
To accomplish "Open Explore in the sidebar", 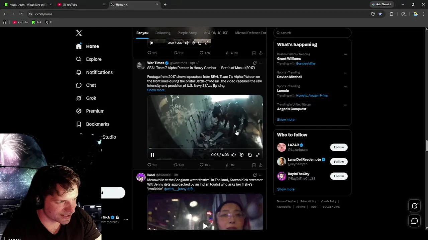I will click(x=89, y=59).
